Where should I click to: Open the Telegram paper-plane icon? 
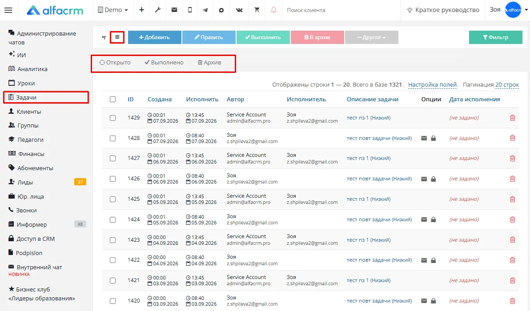click(x=205, y=10)
